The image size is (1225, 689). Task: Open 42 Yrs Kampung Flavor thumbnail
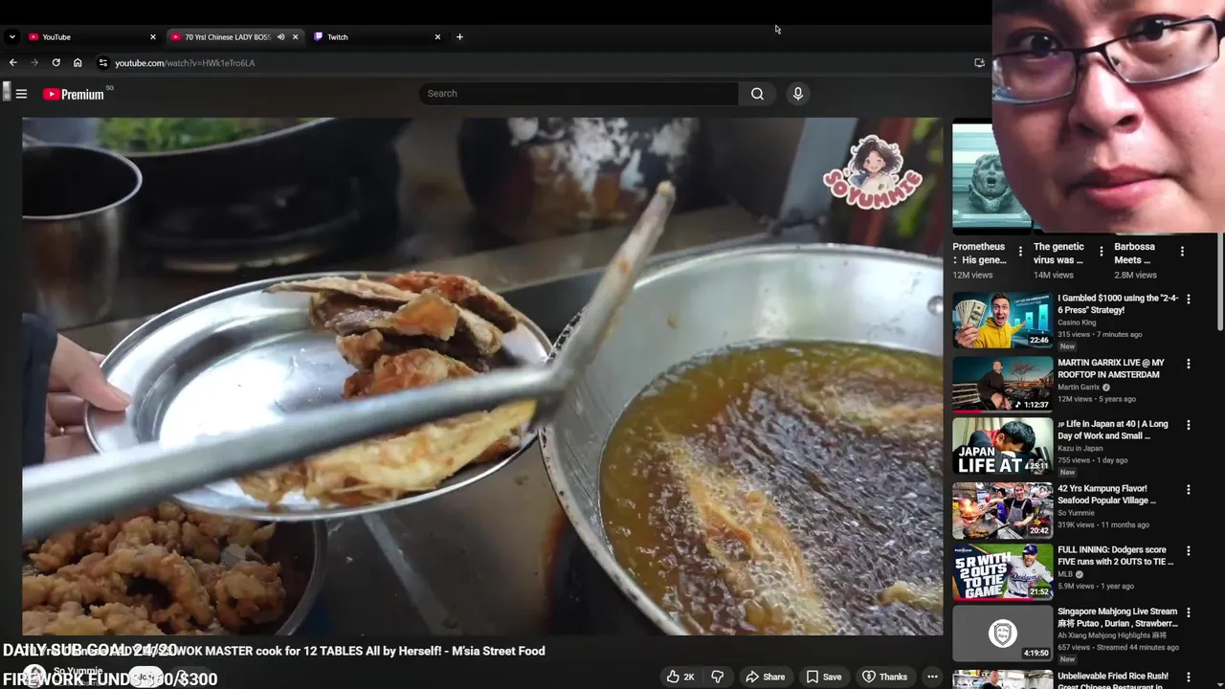pyautogui.click(x=1002, y=511)
